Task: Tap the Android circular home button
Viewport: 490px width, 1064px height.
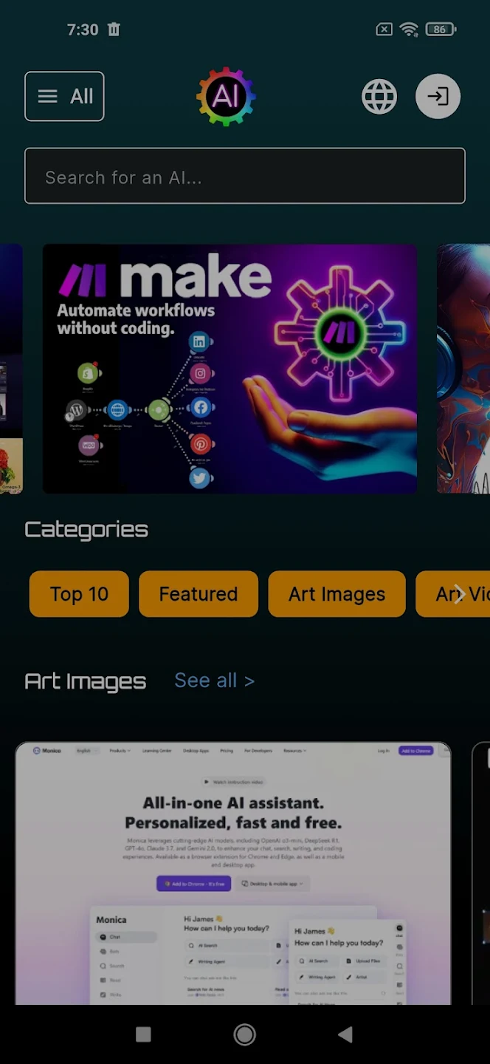Action: pos(245,1034)
